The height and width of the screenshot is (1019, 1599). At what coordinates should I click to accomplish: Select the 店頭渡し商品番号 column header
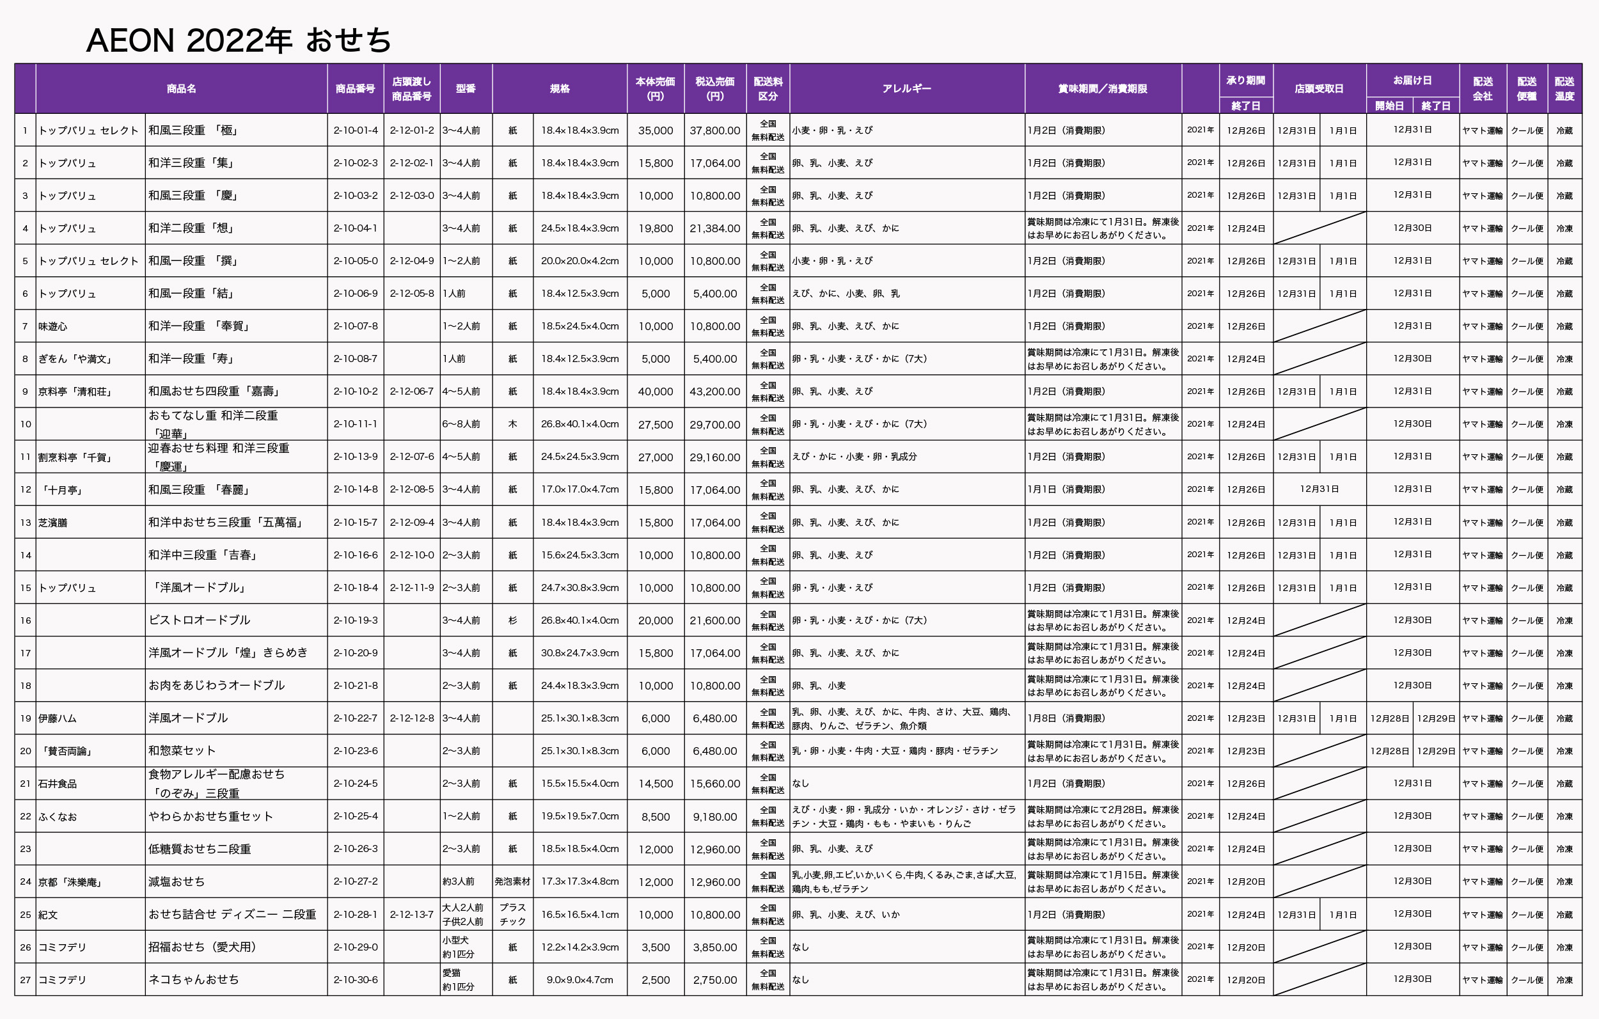[412, 89]
